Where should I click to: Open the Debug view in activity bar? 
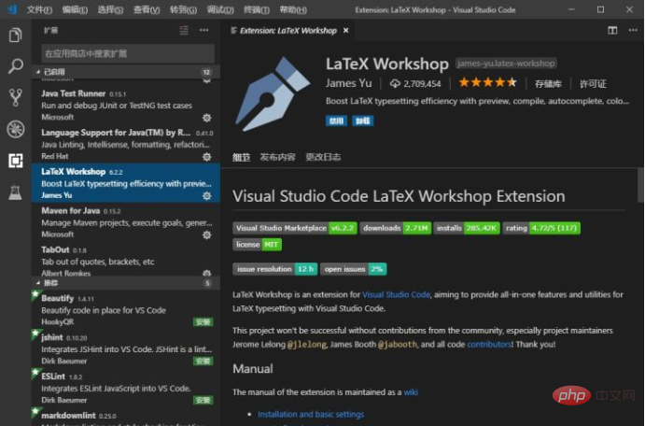[15, 129]
